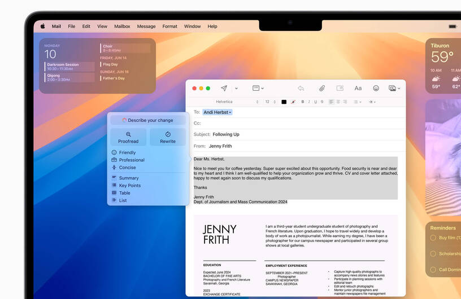Select Key Points in Writing Tools
The width and height of the screenshot is (461, 299).
(x=130, y=186)
